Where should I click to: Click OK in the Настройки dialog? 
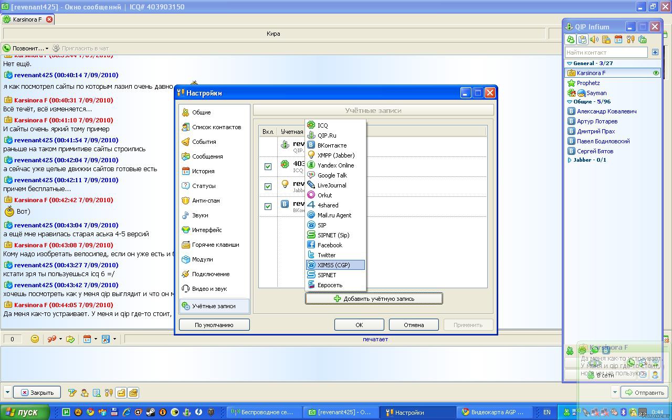(359, 325)
